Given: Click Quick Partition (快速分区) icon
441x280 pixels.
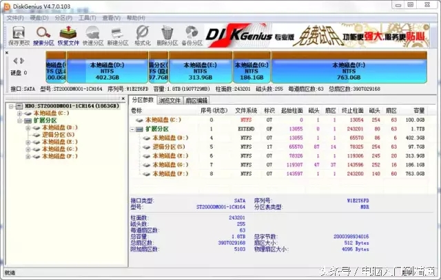Looking at the screenshot, I should coord(93,36).
